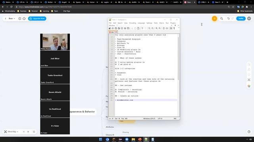Click the Windows Start button on taskbar
Viewport: 254px width, 142px height.
click(x=100, y=139)
